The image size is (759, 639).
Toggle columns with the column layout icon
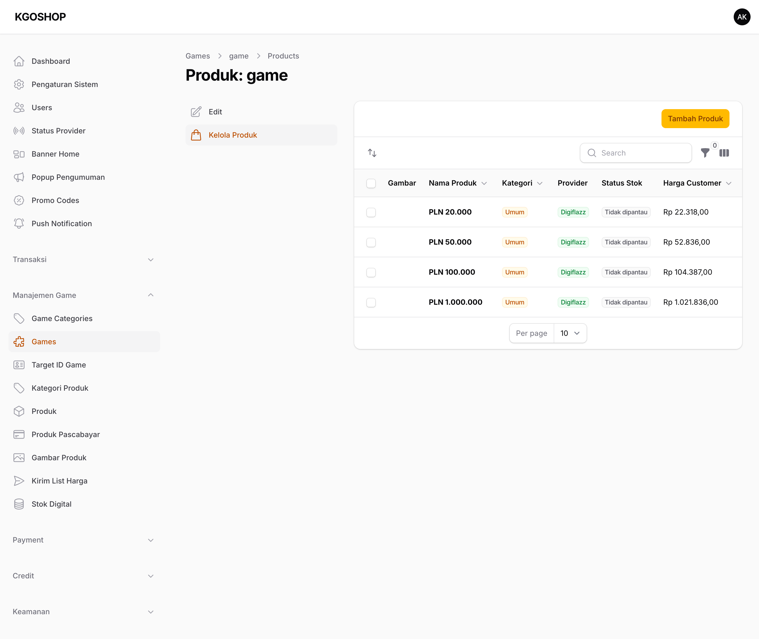pyautogui.click(x=724, y=153)
